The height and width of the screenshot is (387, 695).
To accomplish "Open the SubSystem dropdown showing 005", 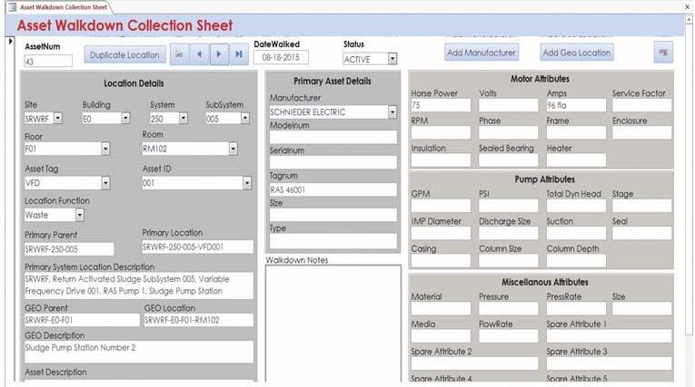I will pos(245,118).
